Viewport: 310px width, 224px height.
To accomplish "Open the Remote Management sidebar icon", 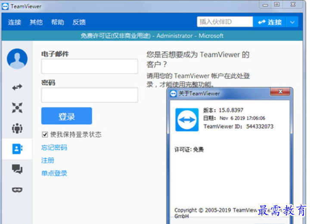I will coord(17,108).
